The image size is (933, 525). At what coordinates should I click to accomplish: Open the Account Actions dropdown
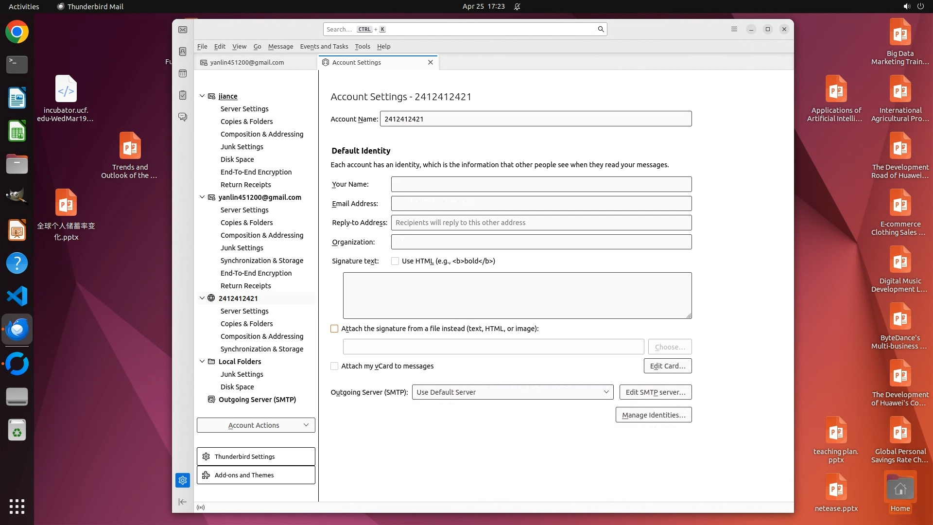(x=256, y=425)
